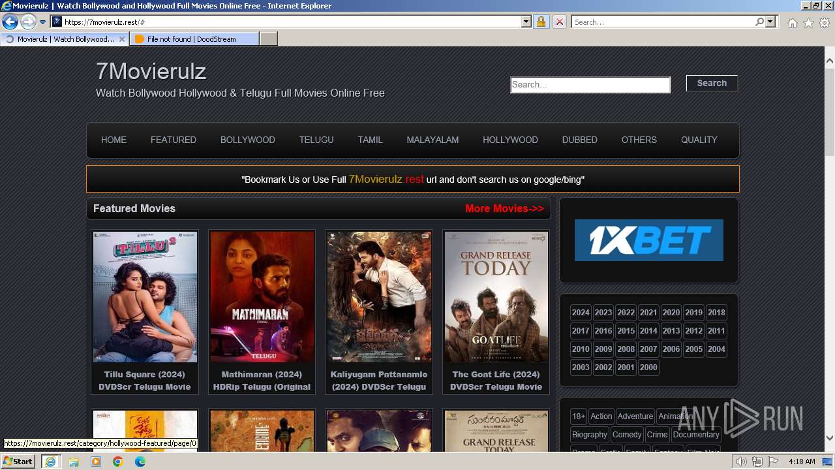Click the magnifier icon in browser search box
Image resolution: width=835 pixels, height=470 pixels.
(x=759, y=22)
